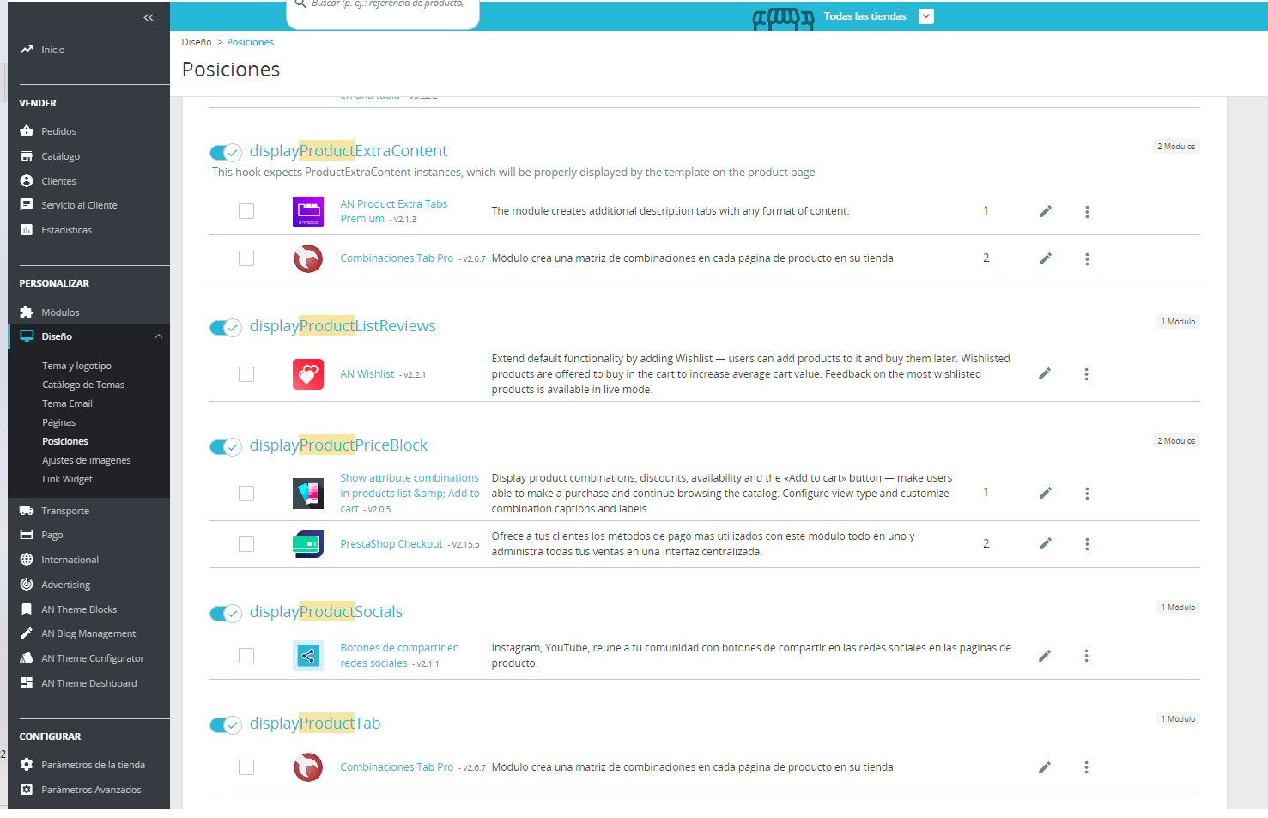This screenshot has height=818, width=1268.
Task: Select Ajustes de imágenes submenu item
Action: coord(86,460)
